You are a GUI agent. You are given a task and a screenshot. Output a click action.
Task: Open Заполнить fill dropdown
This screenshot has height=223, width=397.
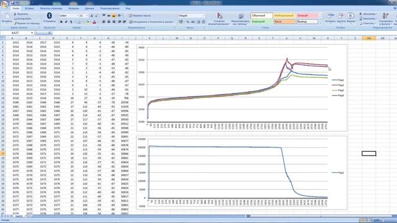pos(368,19)
